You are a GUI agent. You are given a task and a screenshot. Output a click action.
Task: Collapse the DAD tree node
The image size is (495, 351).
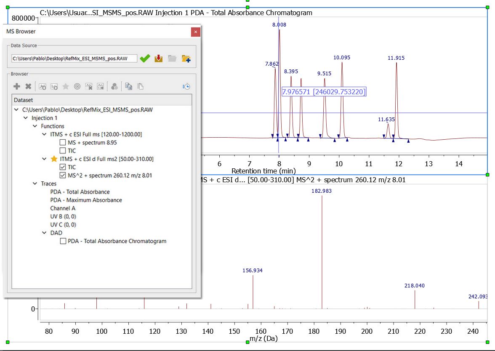[44, 233]
